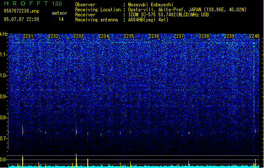The width and height of the screenshot is (264, 168).
Task: Click time marker 2237
Action: 179,36
